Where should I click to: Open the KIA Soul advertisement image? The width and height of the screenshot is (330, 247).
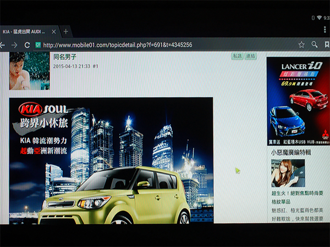(x=111, y=160)
